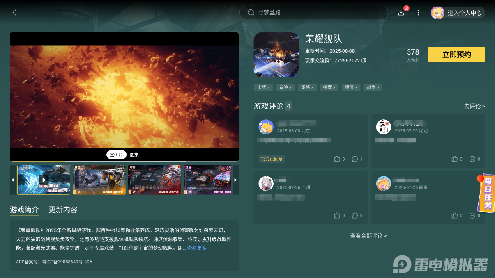Click the search magnifier icon
Screen dimensions: 495x278
point(251,12)
